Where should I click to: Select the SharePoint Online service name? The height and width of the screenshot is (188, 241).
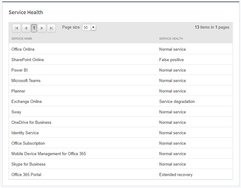point(28,60)
